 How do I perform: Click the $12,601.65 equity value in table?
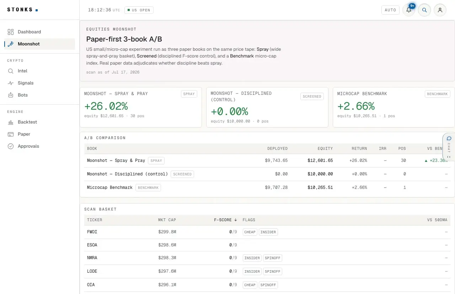[320, 160]
